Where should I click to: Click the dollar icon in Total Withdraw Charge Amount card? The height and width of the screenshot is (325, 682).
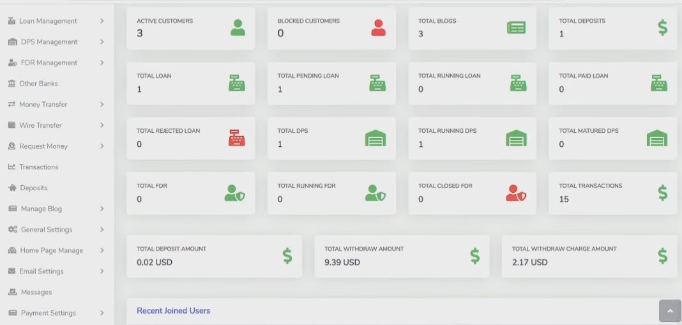[x=662, y=256]
